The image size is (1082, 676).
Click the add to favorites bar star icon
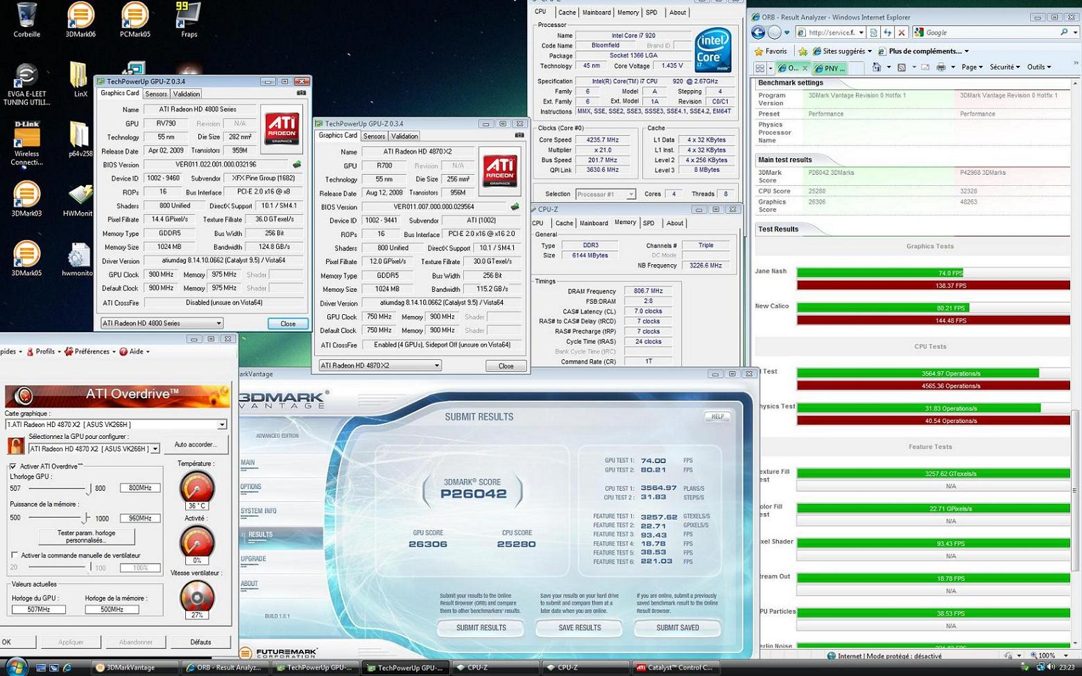(802, 51)
